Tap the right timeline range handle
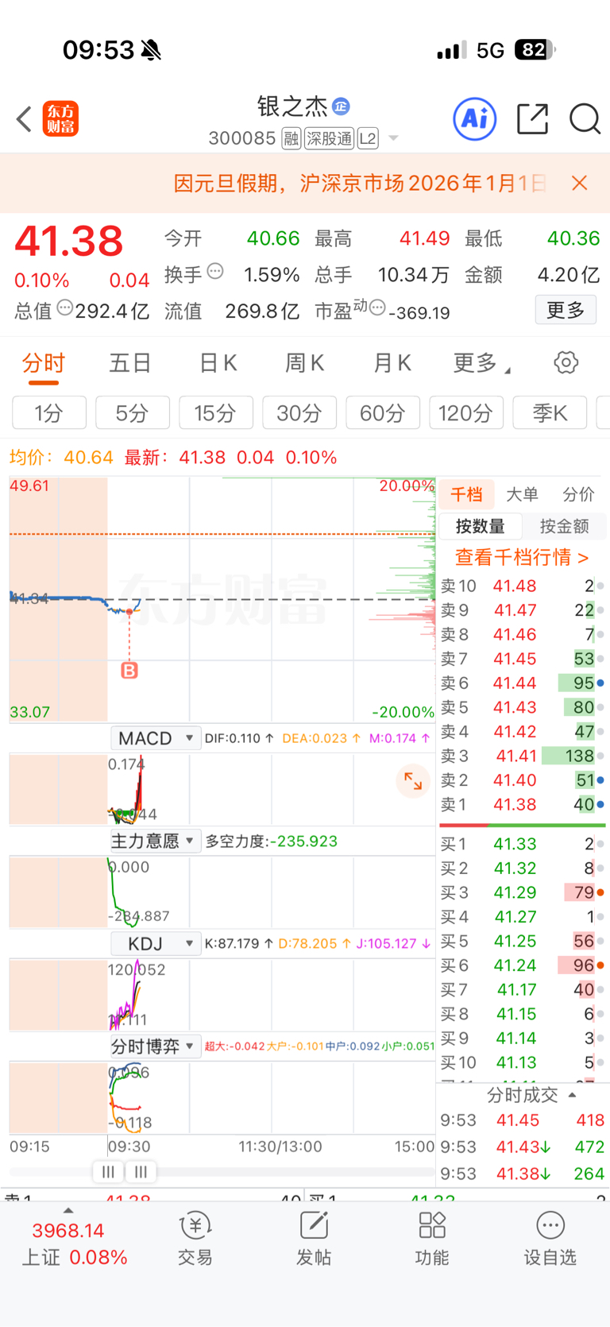This screenshot has height=1327, width=610. click(x=141, y=1171)
